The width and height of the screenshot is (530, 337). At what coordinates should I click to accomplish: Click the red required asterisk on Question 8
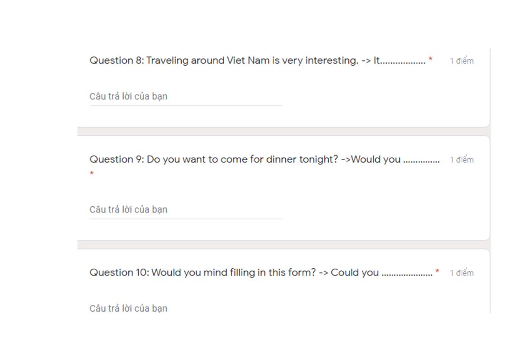point(431,60)
